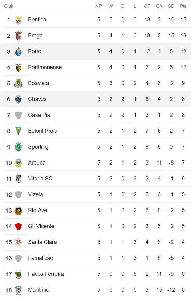Click the Portimonense crest icon
Screen dimensions: 191x301
[18, 68]
